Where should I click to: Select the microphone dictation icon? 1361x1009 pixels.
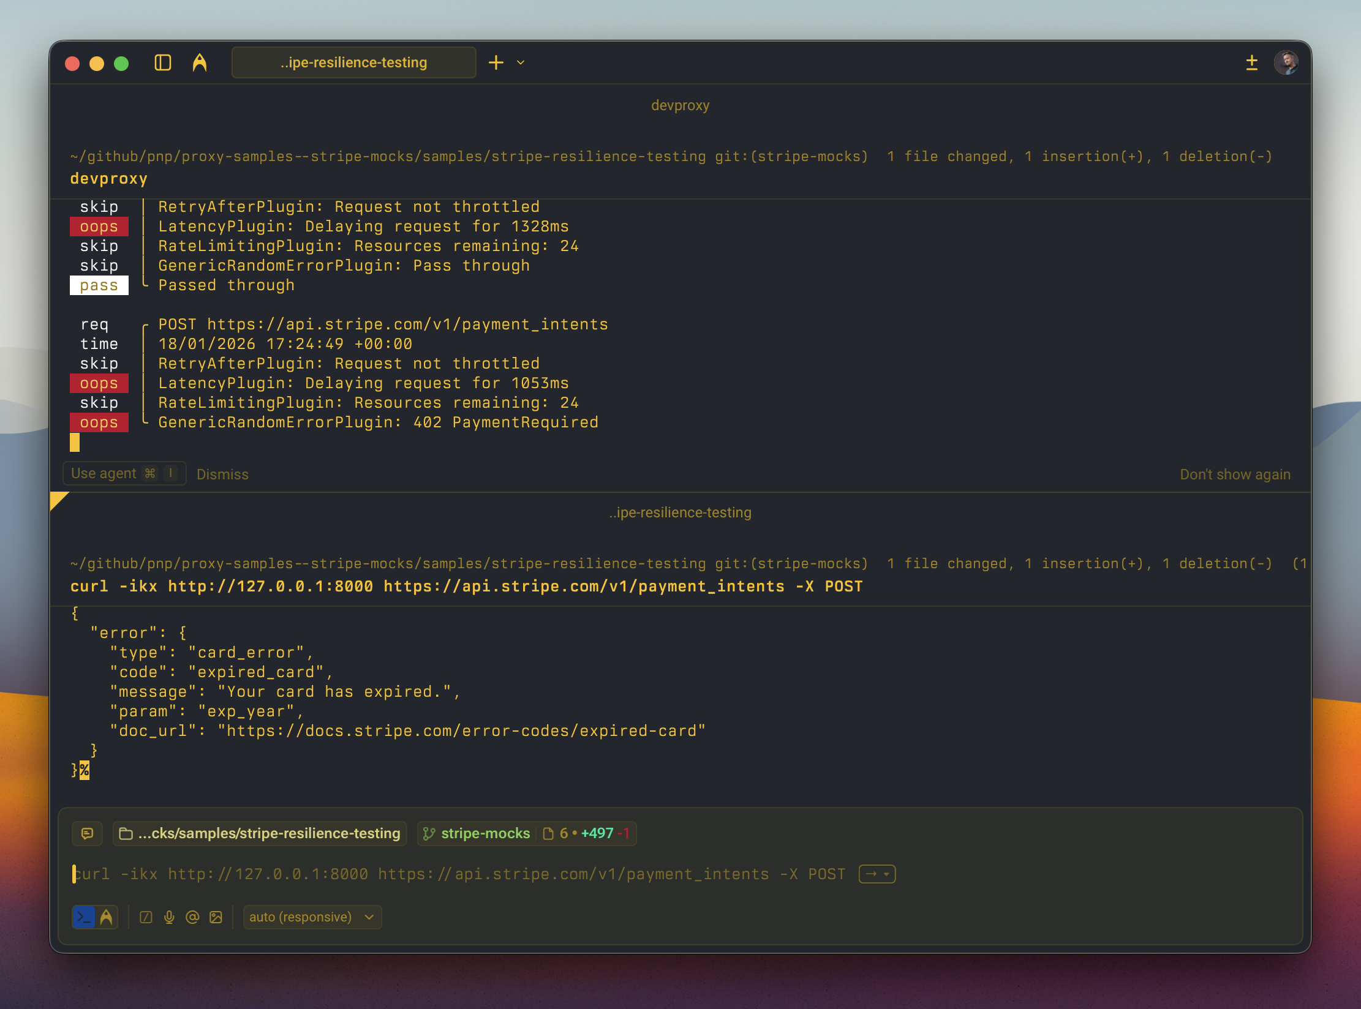click(170, 917)
